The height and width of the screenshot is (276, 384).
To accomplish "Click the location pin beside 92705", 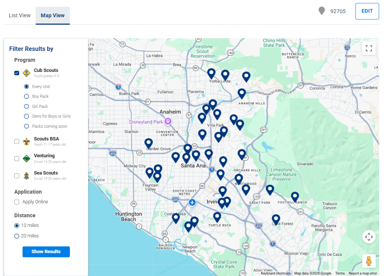I will click(322, 11).
